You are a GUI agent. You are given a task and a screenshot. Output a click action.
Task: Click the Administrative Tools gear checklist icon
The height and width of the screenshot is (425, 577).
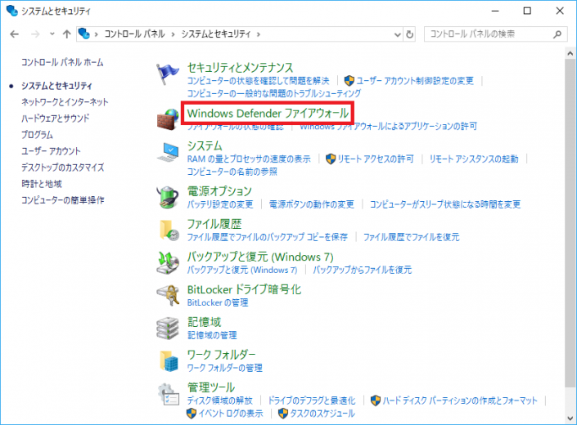click(x=169, y=394)
